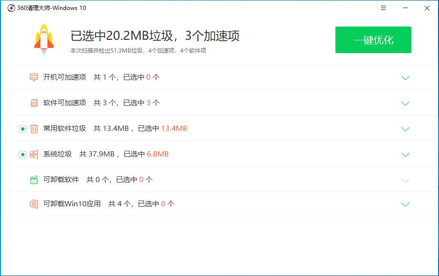
Task: Click the 一键优化 green button
Action: click(373, 40)
